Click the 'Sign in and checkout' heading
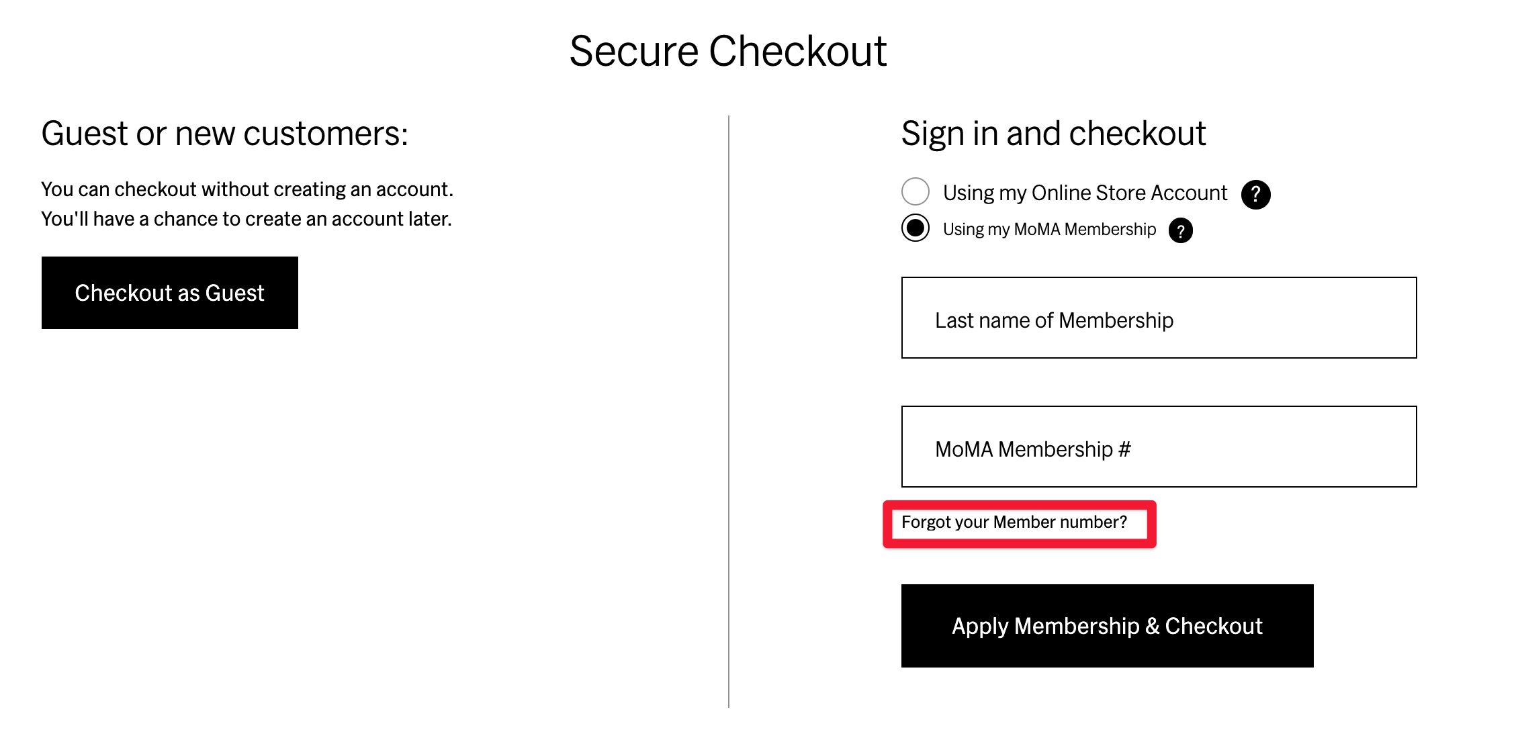This screenshot has height=732, width=1518. tap(1053, 134)
